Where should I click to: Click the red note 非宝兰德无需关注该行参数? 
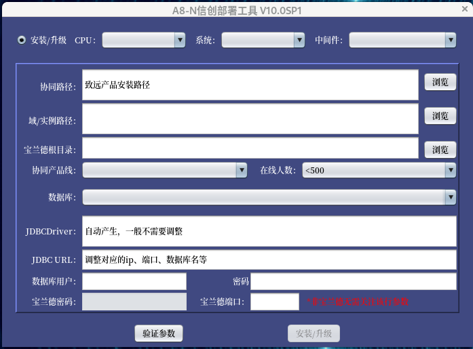pyautogui.click(x=358, y=302)
